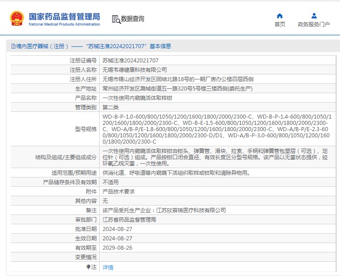Click the 变更情况 row label
Screen dimensions: 340x276
point(86,257)
